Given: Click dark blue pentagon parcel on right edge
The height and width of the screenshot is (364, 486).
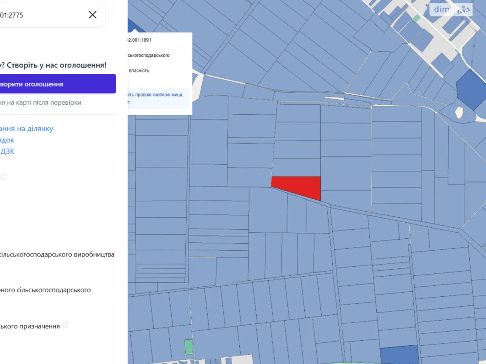Looking at the screenshot, I should pyautogui.click(x=471, y=89).
